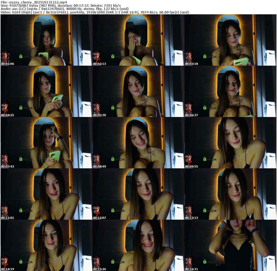Open the thumbnail at 00:16:31
Image resolution: width=277 pixels, height=271 pixels.
coord(230,245)
